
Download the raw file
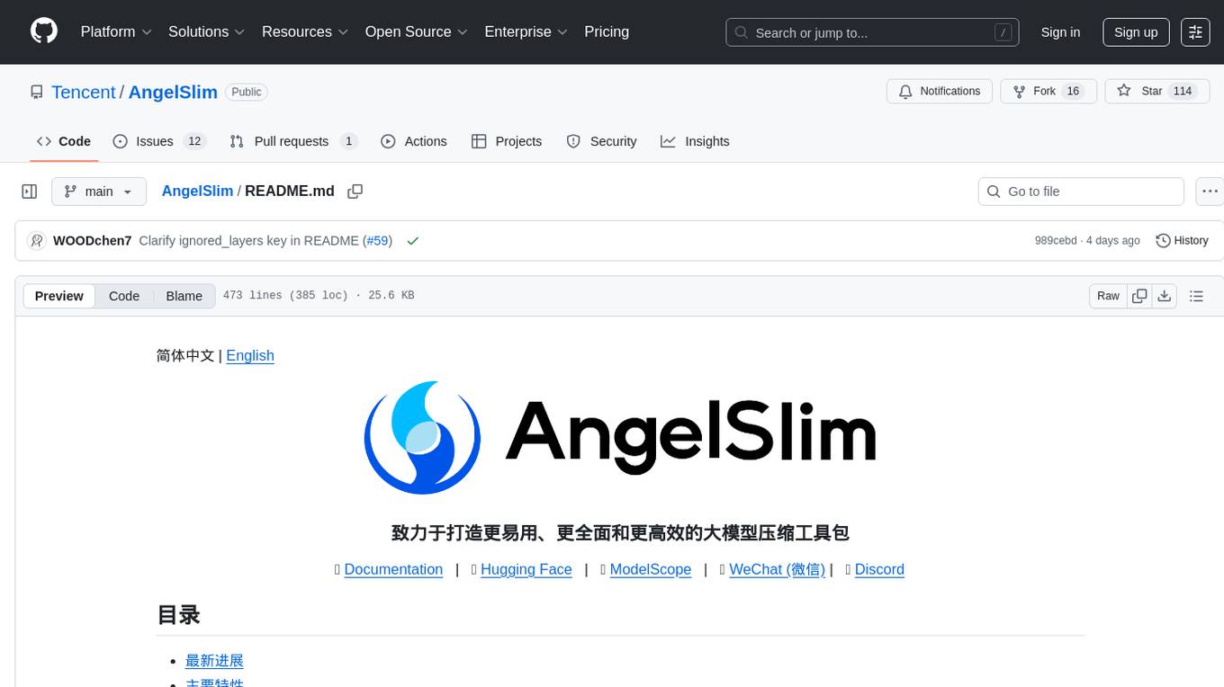tap(1164, 296)
